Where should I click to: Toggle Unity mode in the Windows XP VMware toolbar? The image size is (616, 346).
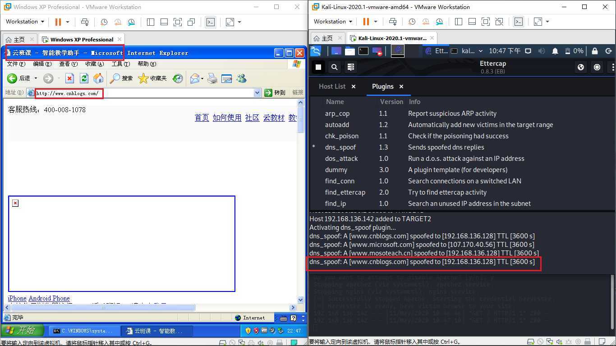coord(191,22)
